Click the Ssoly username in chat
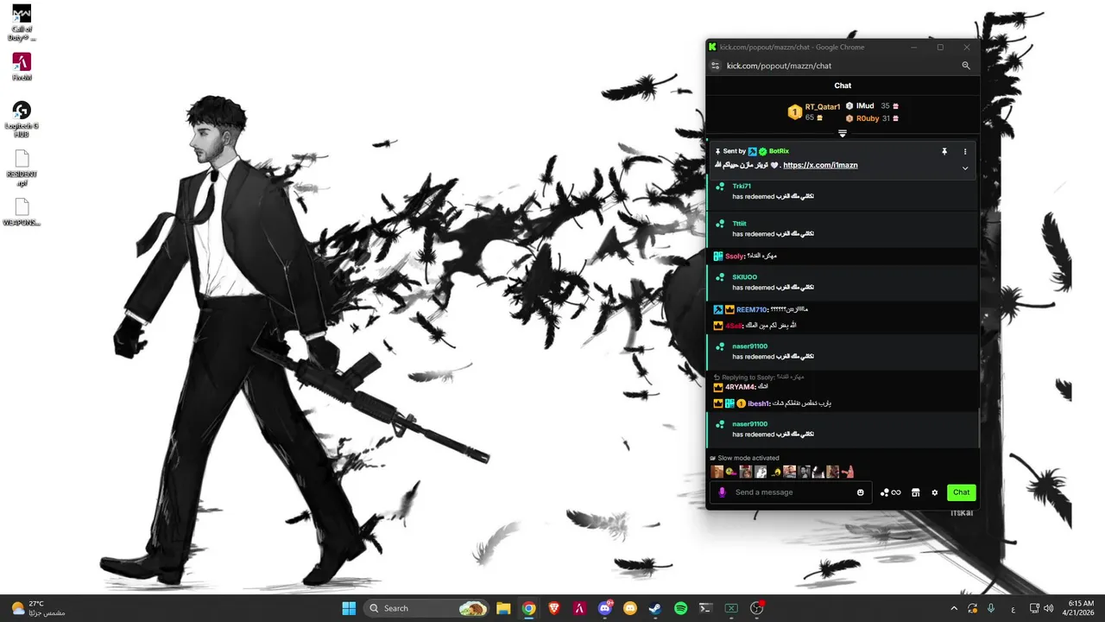This screenshot has width=1105, height=622. (735, 257)
